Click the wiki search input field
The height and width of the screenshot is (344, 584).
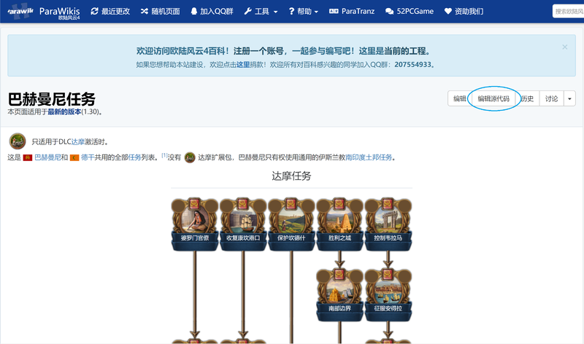coord(569,11)
